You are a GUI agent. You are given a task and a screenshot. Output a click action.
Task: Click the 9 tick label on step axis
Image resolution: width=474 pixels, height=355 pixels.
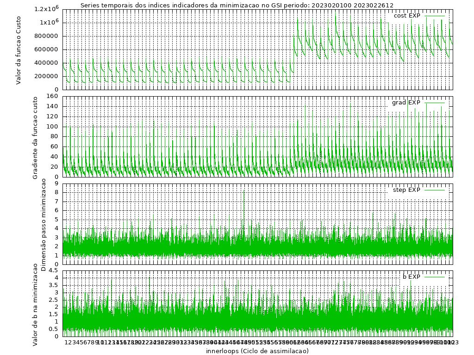[56, 184]
